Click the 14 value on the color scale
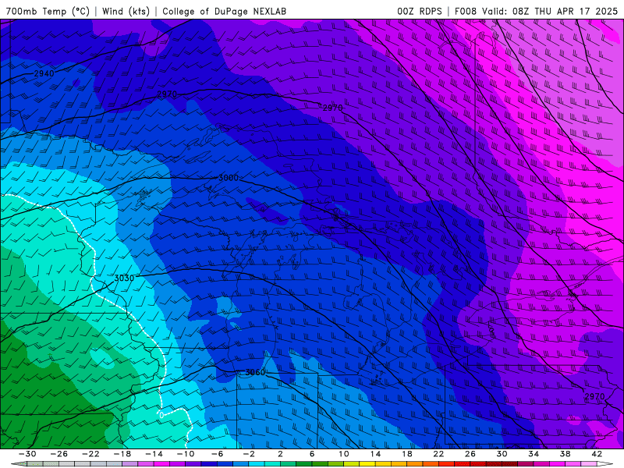Image resolution: width=624 pixels, height=468 pixels. [x=375, y=454]
